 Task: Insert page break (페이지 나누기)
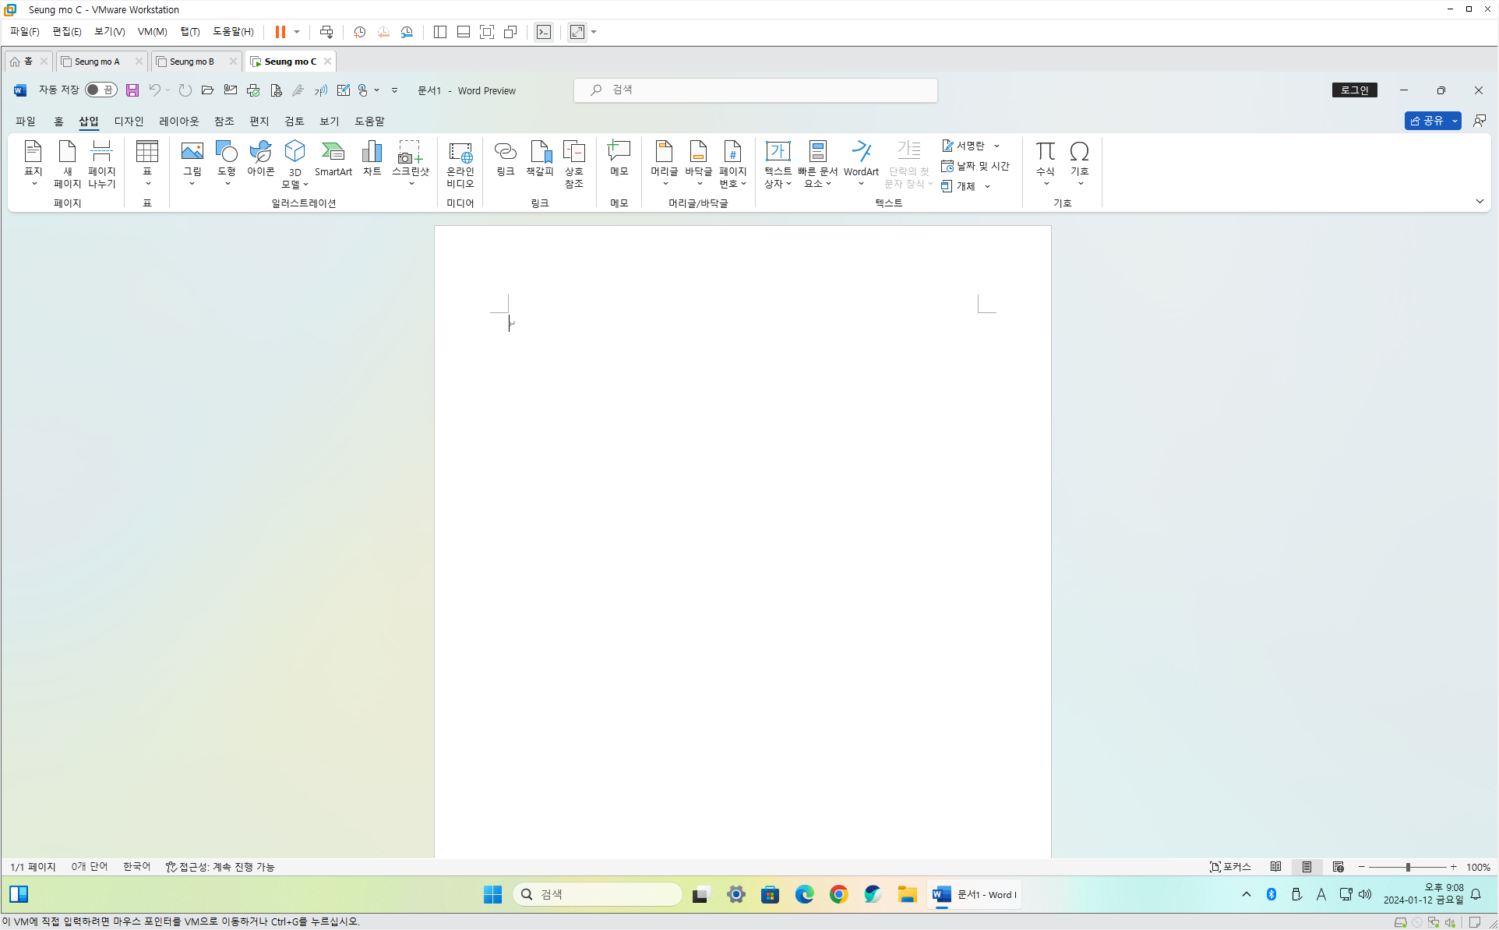pyautogui.click(x=101, y=164)
